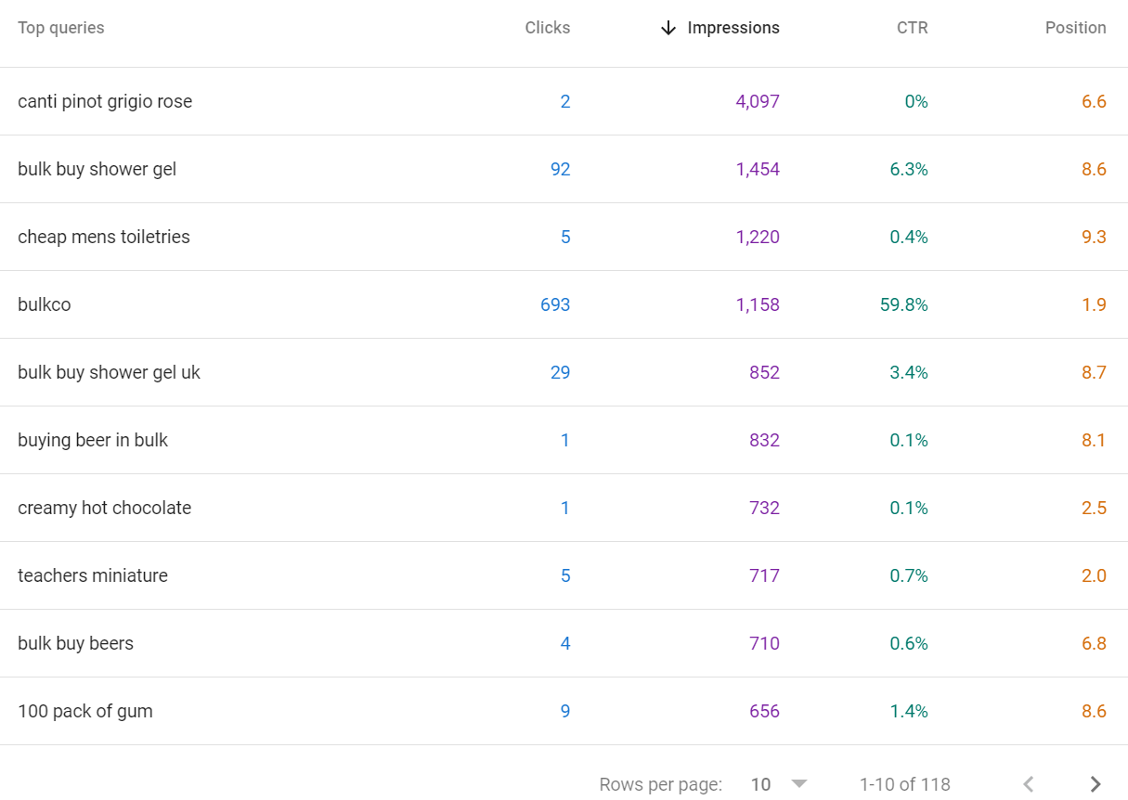This screenshot has height=800, width=1128.
Task: Open the teachers miniature query row
Action: 93,575
